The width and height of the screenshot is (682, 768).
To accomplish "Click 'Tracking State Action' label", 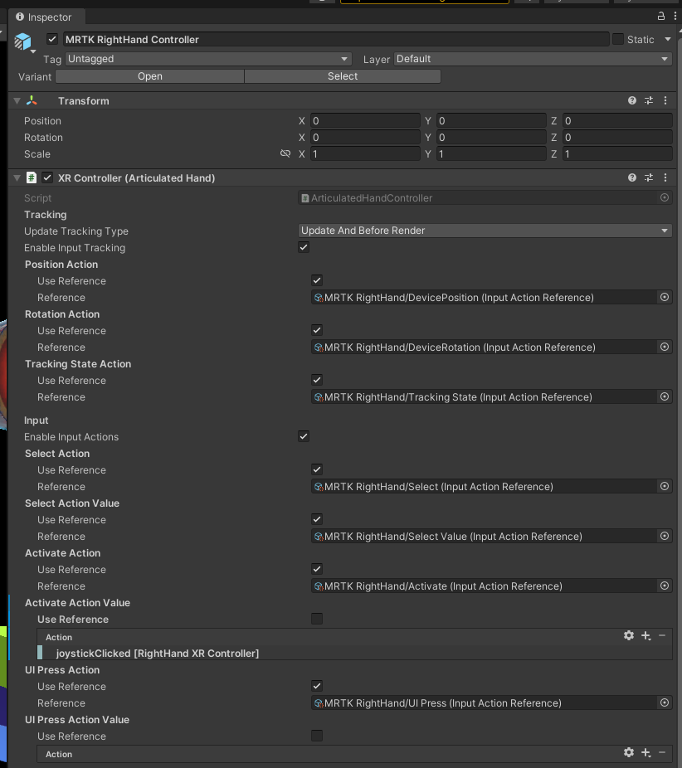I will pyautogui.click(x=78, y=364).
